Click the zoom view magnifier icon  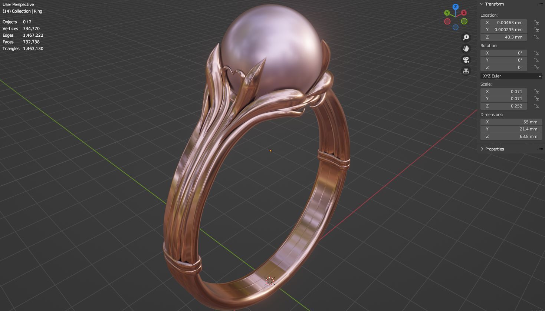466,37
